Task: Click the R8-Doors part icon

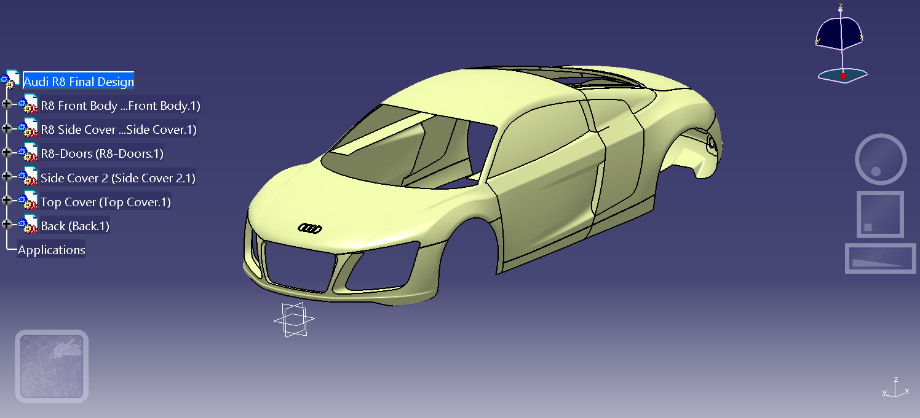Action: tap(28, 153)
